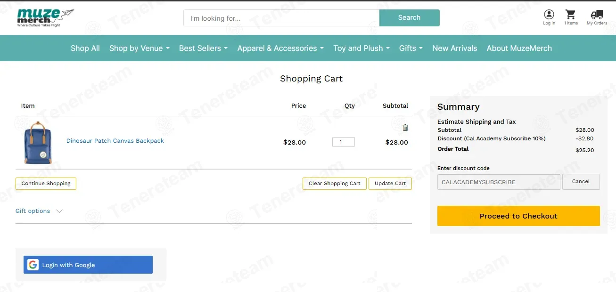This screenshot has width=616, height=292.
Task: Expand the Gift options section
Action: pyautogui.click(x=39, y=211)
